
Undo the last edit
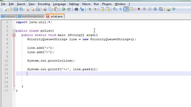tap(63, 9)
